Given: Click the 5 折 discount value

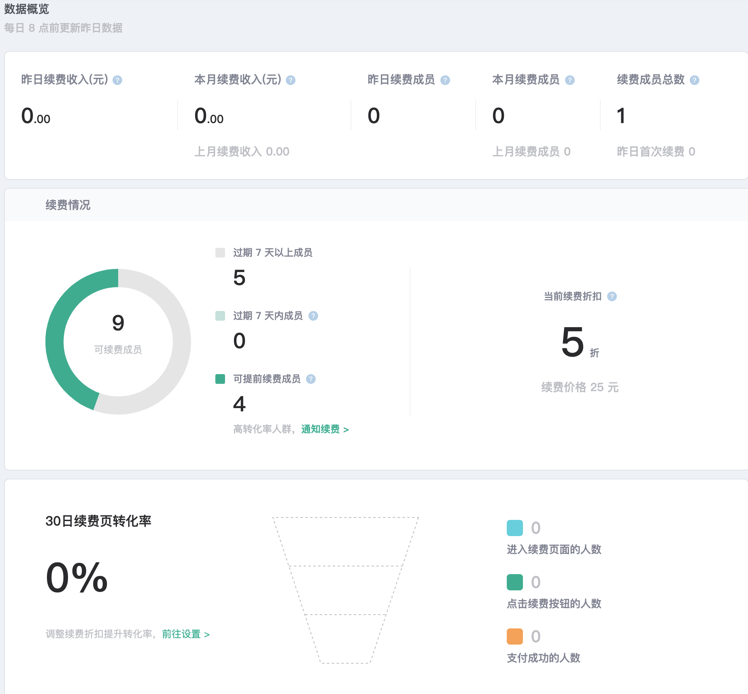Looking at the screenshot, I should point(580,343).
